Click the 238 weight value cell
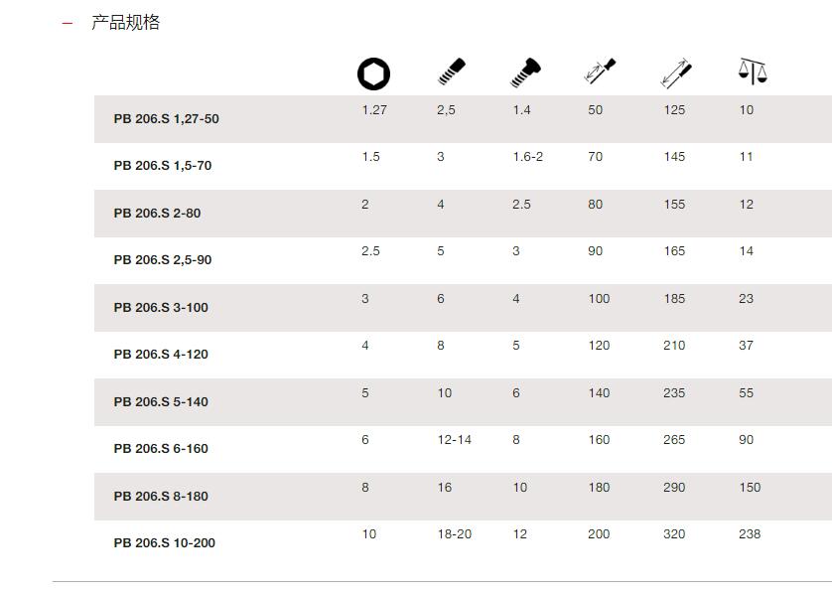The image size is (832, 594). click(x=750, y=534)
